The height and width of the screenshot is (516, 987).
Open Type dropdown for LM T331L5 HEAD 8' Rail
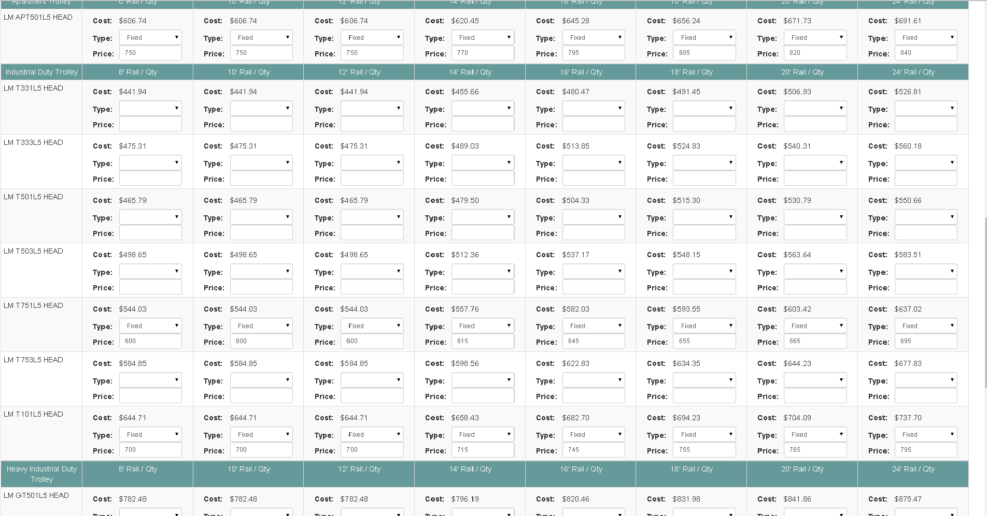point(150,108)
